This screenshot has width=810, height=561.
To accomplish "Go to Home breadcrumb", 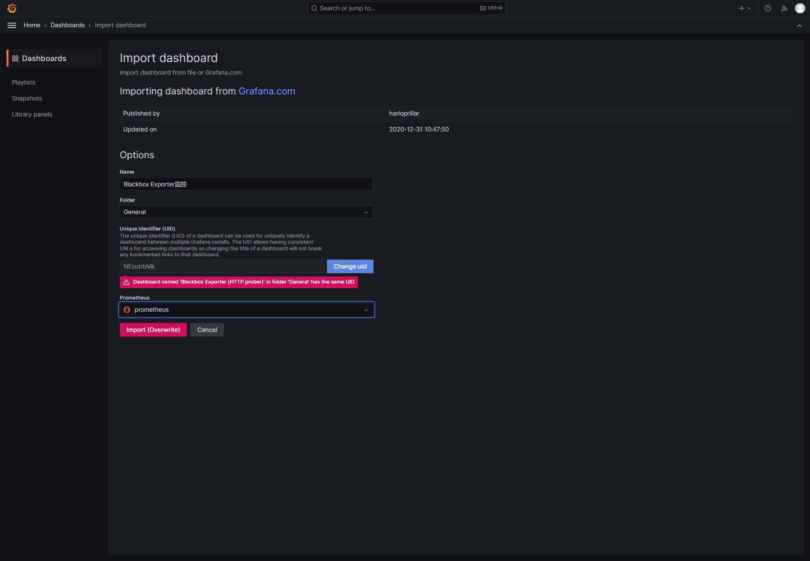I will coord(32,25).
